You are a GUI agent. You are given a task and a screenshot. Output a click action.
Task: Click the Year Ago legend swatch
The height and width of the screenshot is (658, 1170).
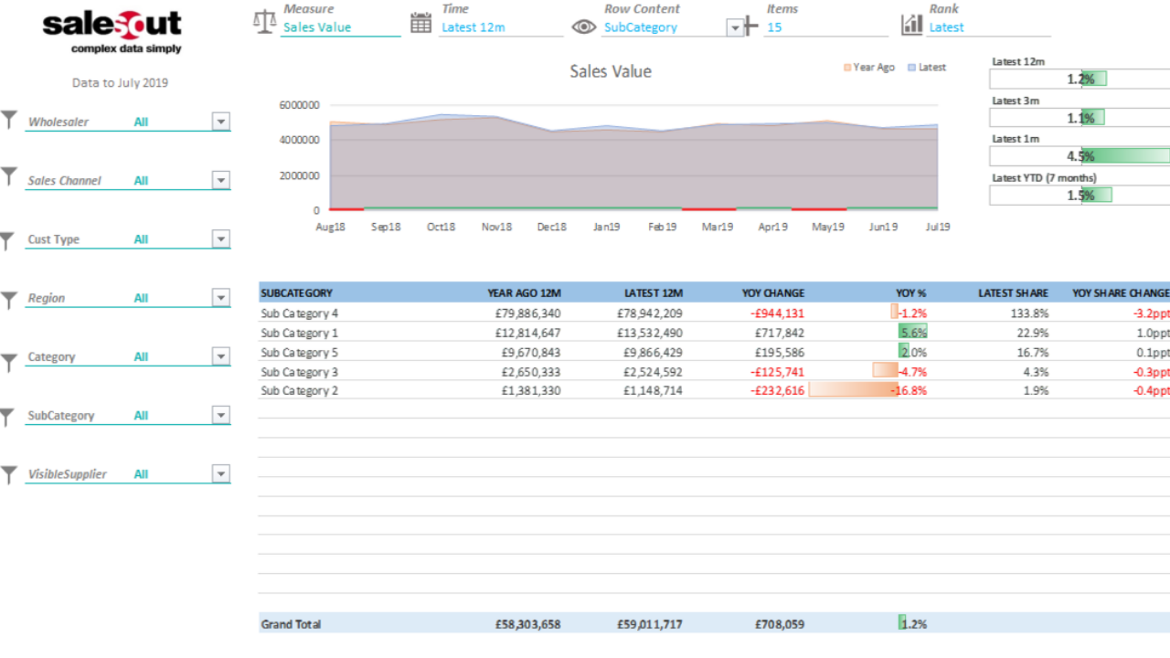click(847, 68)
